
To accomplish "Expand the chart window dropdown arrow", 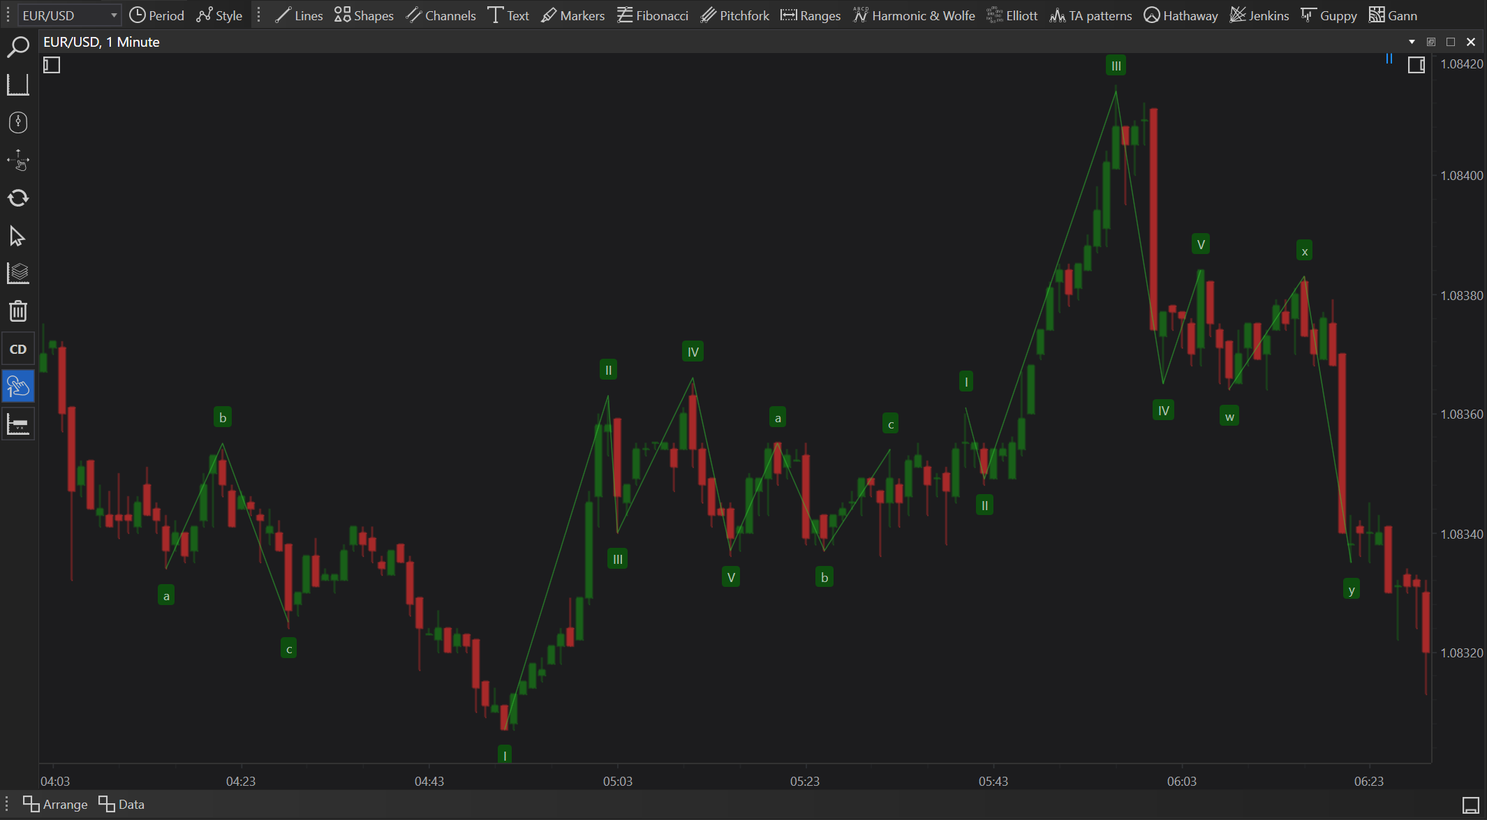I will point(1412,42).
